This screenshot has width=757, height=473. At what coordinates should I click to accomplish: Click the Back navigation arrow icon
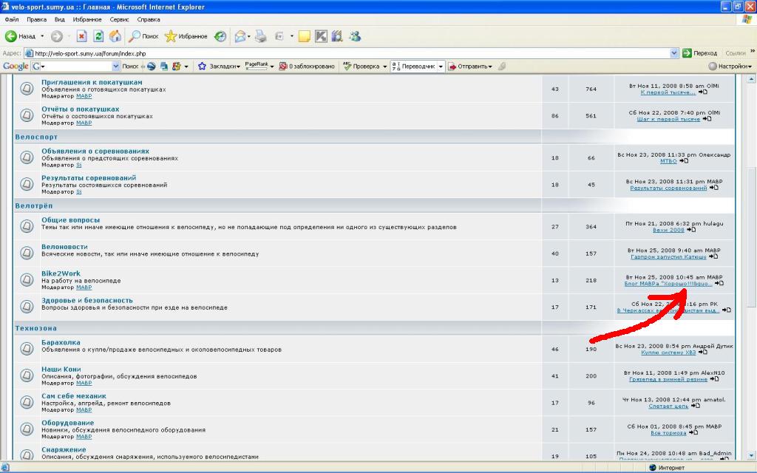pyautogui.click(x=12, y=36)
